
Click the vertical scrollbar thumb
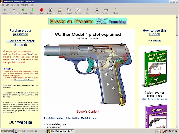177,27
